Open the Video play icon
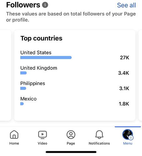The image size is (142, 156). point(43,135)
